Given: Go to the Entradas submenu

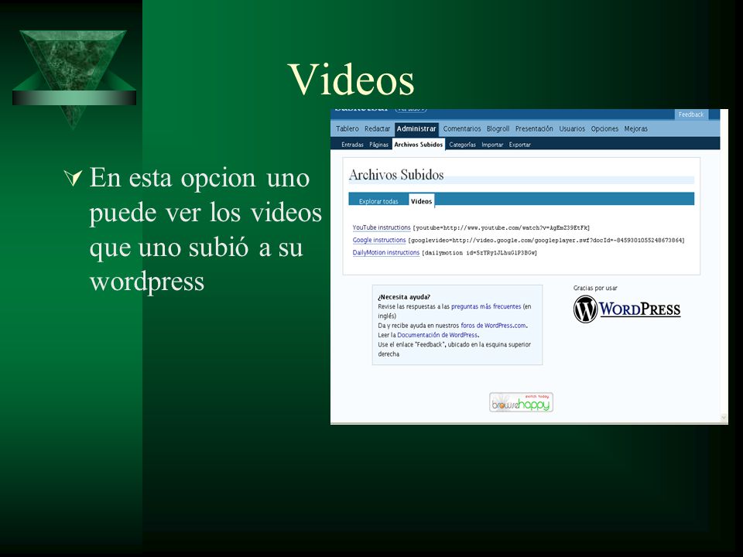Looking at the screenshot, I should point(353,145).
